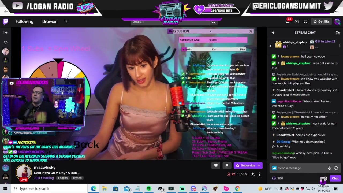
Task: Open the Just Chatting category link
Action: [x=44, y=178]
